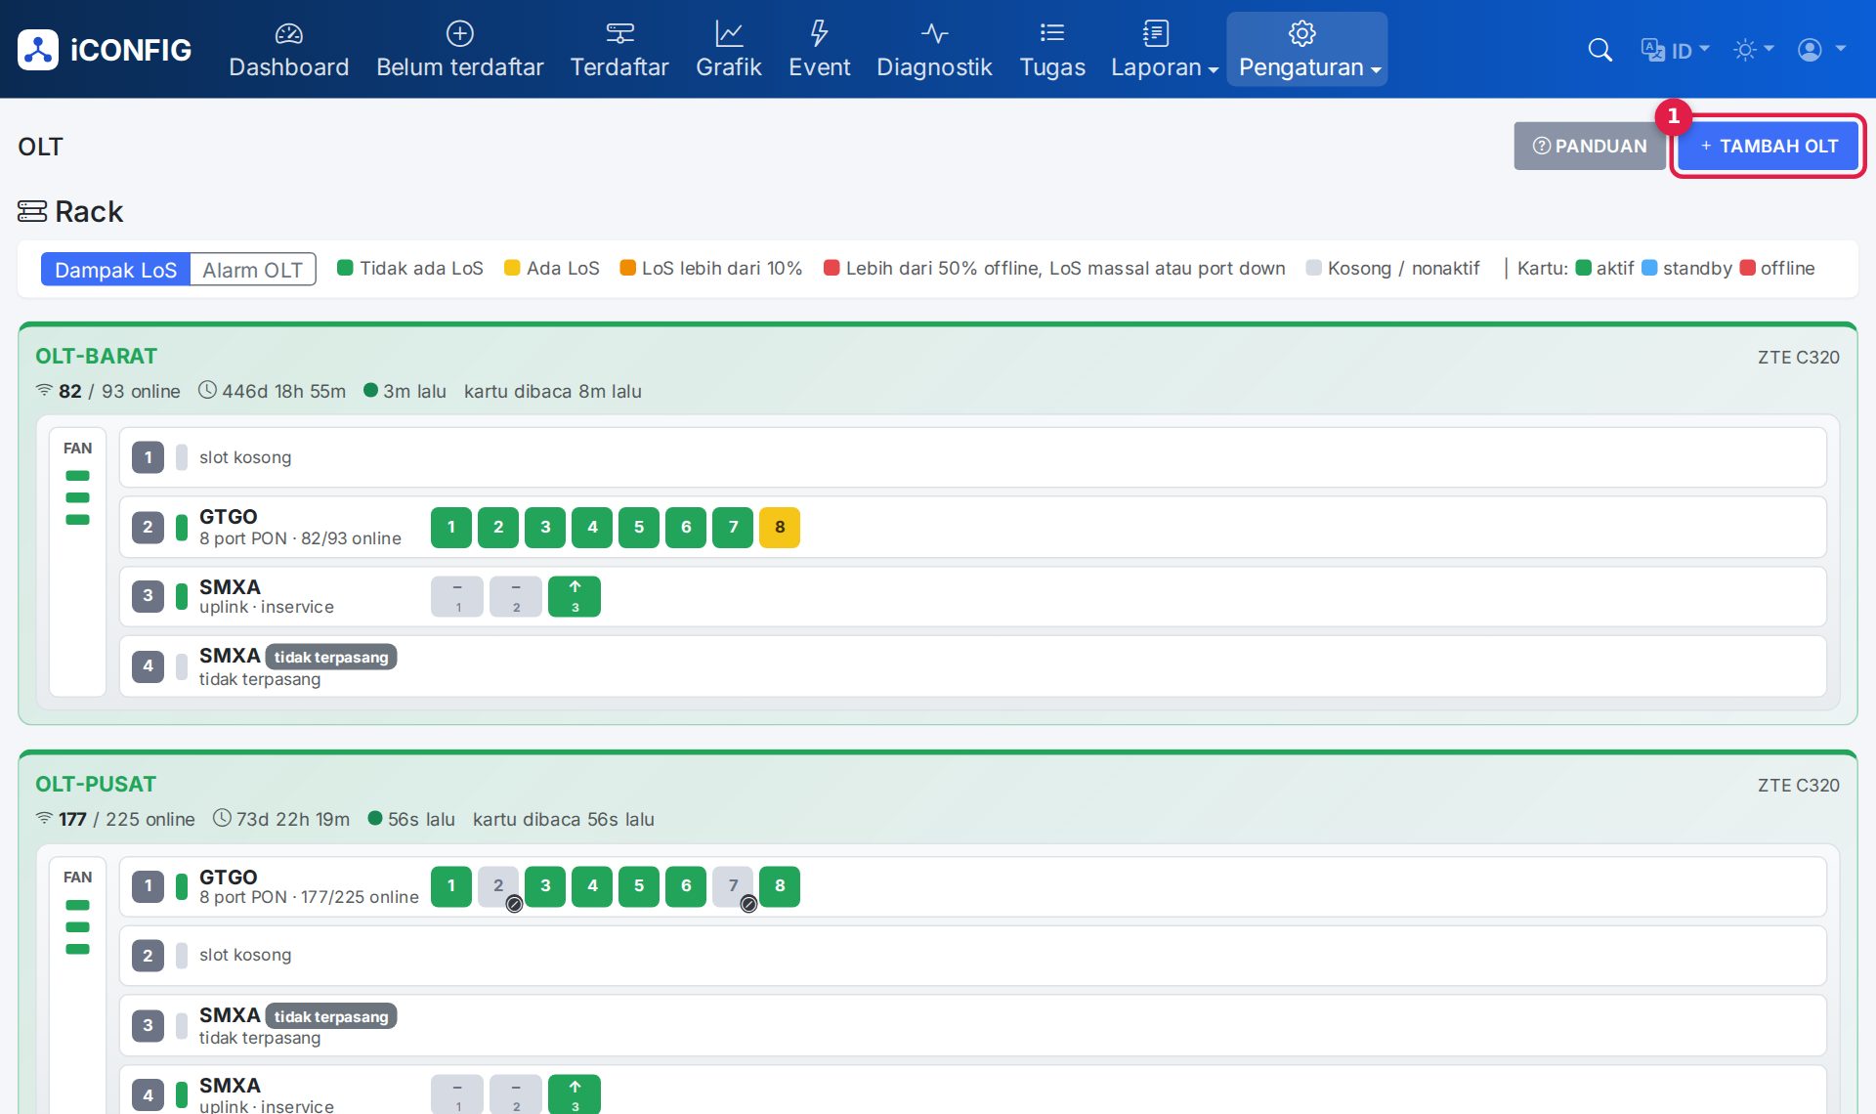Click OLT-PUSAT SMXA uplink port 3
The image size is (1876, 1114).
pos(575,1094)
